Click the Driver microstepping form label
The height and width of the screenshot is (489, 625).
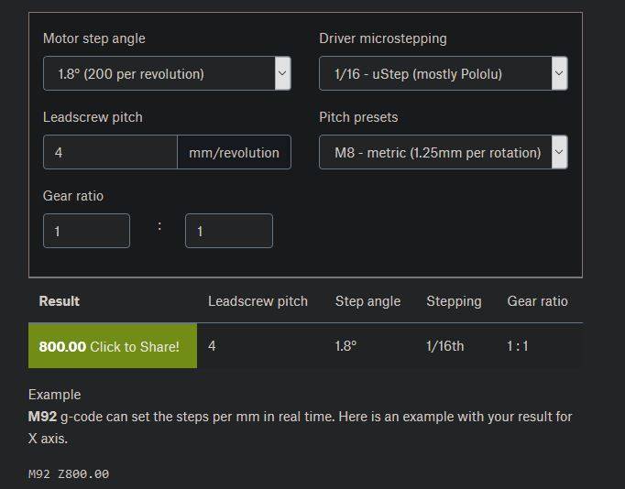tap(382, 38)
